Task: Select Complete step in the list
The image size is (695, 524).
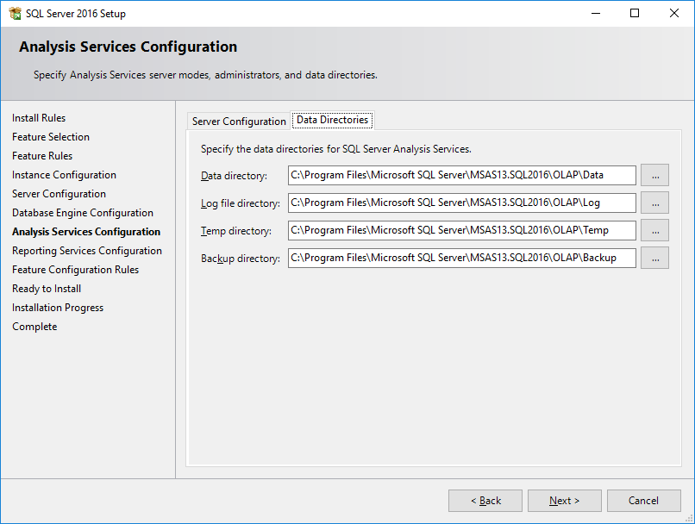Action: coord(34,327)
